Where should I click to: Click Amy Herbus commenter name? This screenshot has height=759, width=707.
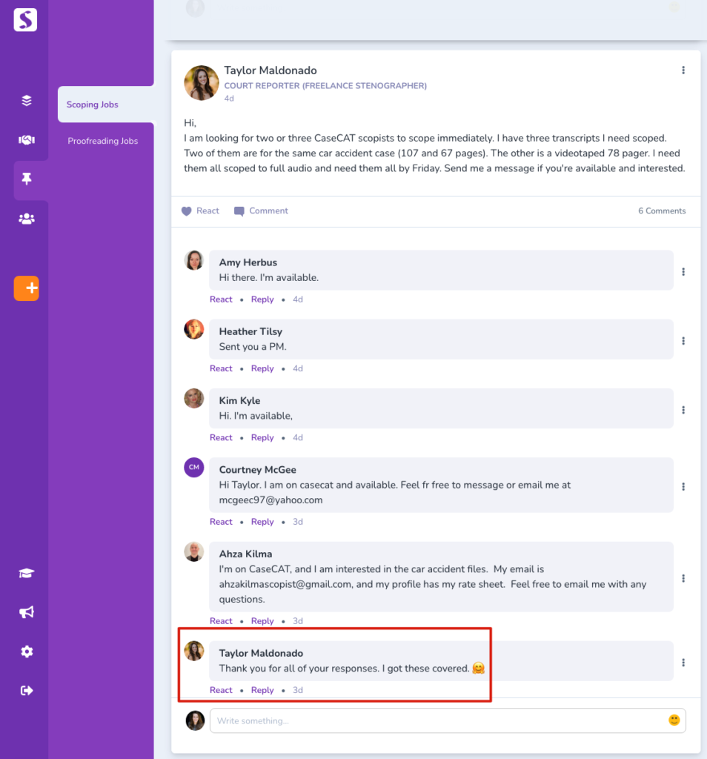click(248, 262)
